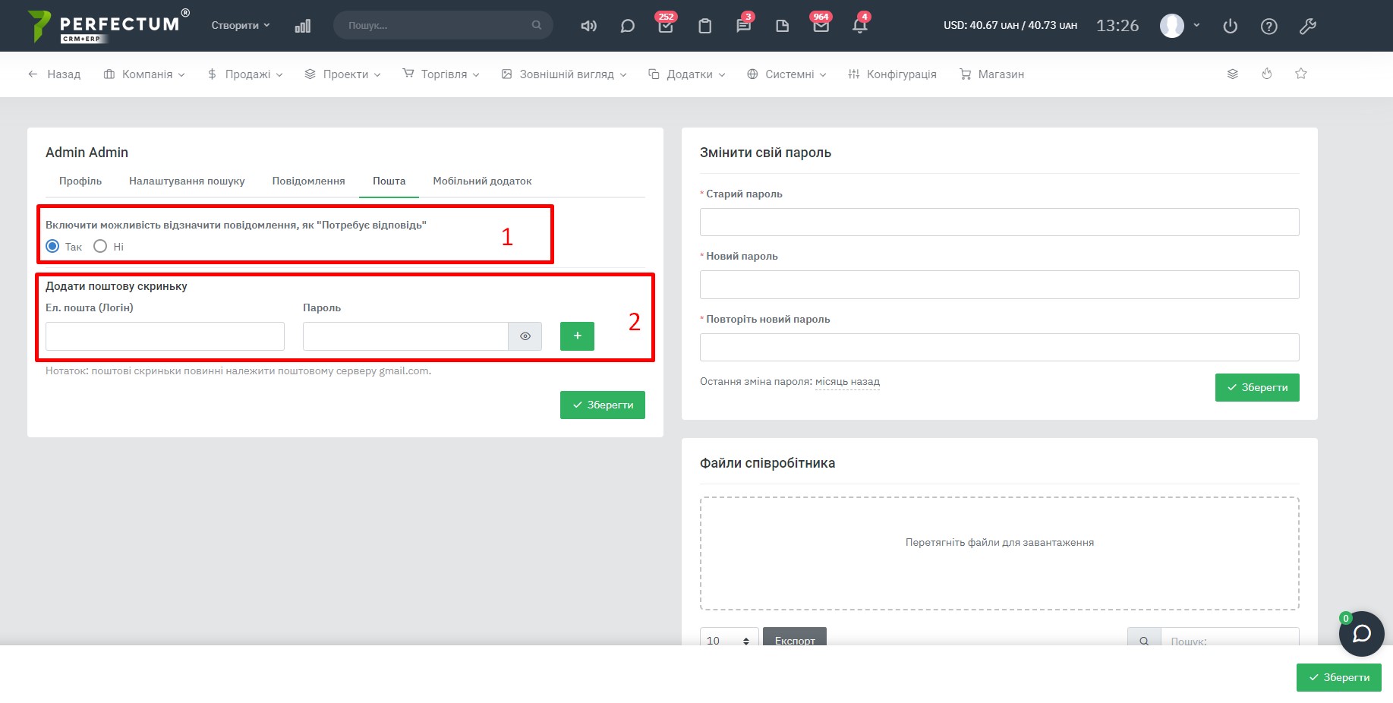Open the floating chat bubble widget
1393x703 pixels.
point(1361,633)
